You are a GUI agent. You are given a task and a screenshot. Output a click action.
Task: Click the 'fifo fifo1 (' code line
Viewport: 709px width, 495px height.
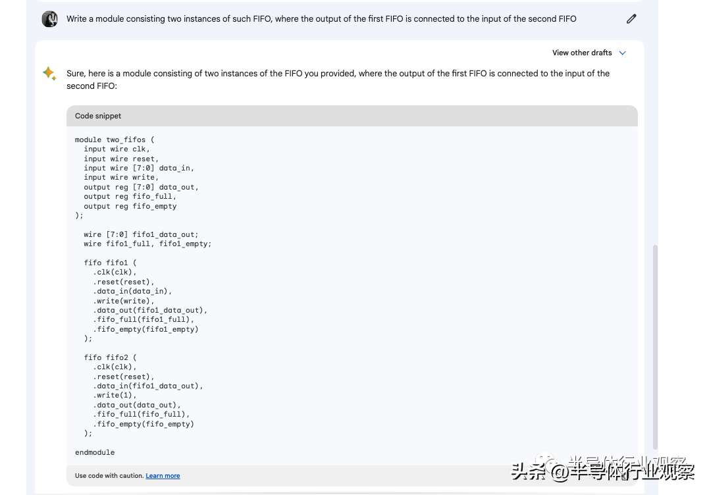click(x=110, y=263)
